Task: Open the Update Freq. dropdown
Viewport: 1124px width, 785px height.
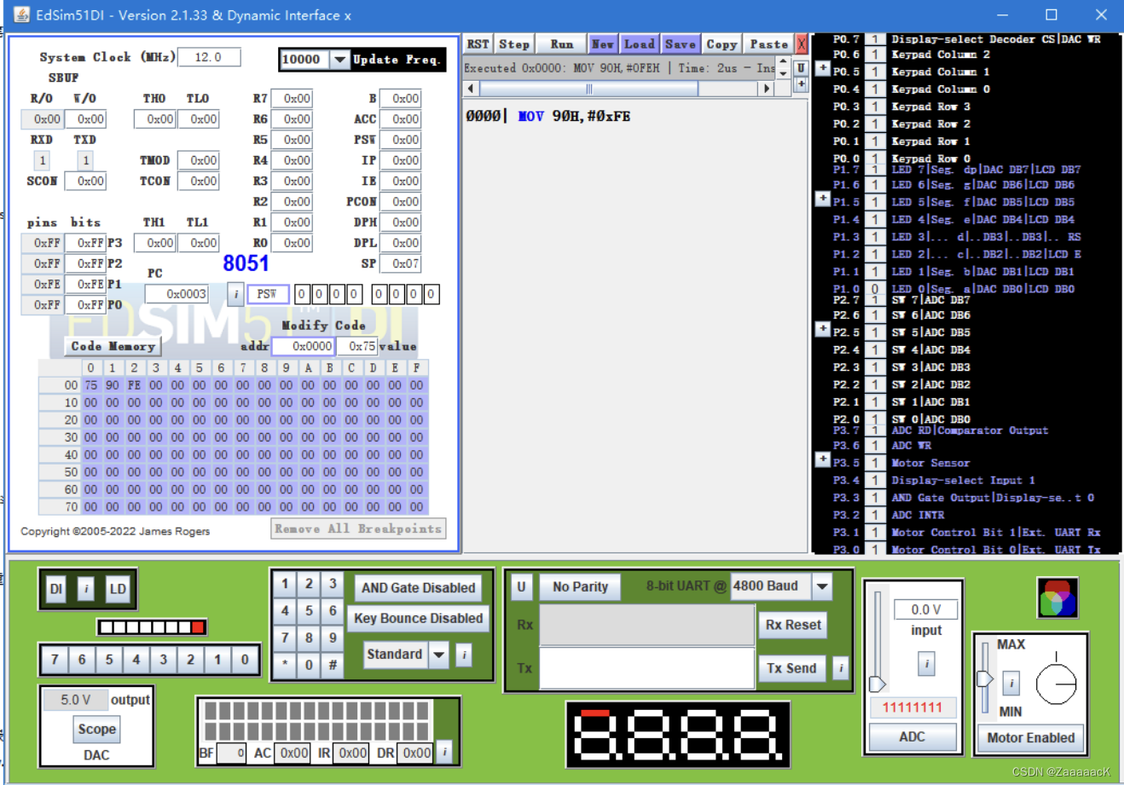Action: (x=339, y=59)
